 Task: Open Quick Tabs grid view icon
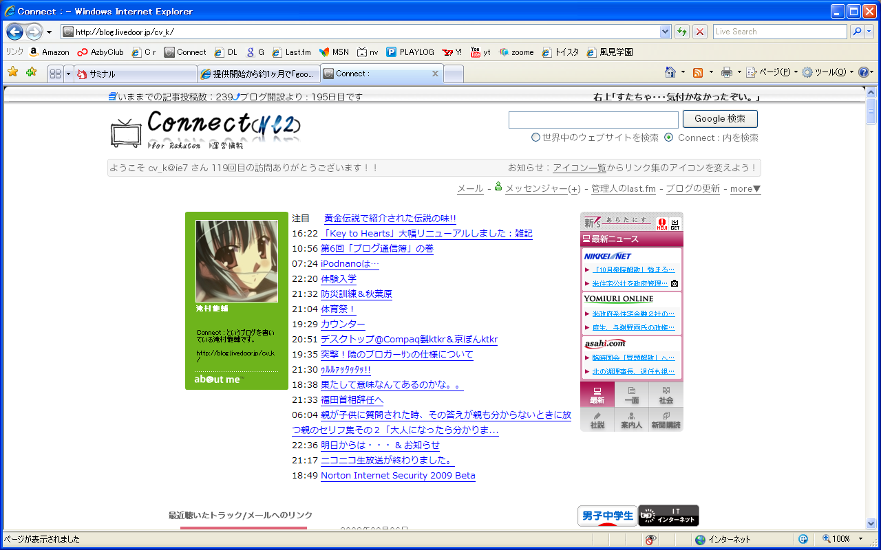(x=56, y=74)
